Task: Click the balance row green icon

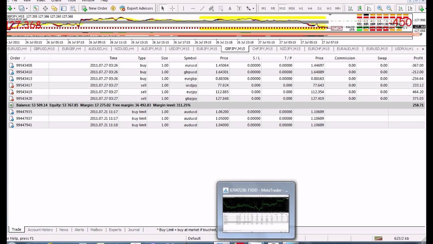Action: (11, 105)
